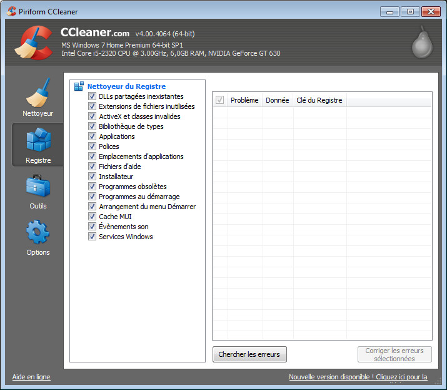Toggle Bibliothèque de types checkbox
This screenshot has width=447, height=390.
(92, 126)
